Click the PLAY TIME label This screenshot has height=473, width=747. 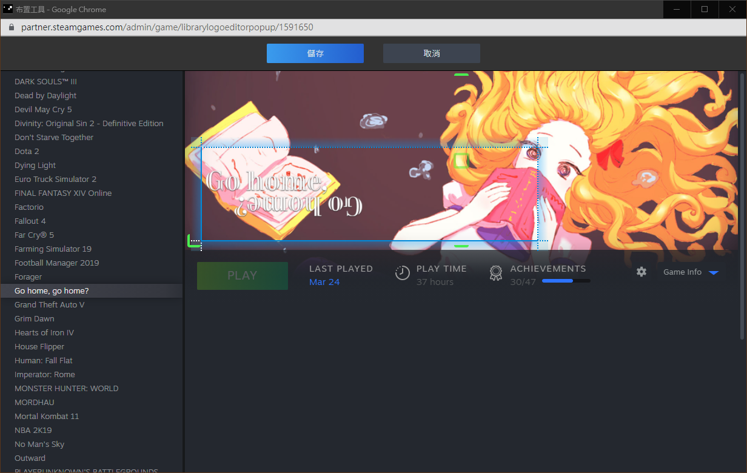[441, 269]
